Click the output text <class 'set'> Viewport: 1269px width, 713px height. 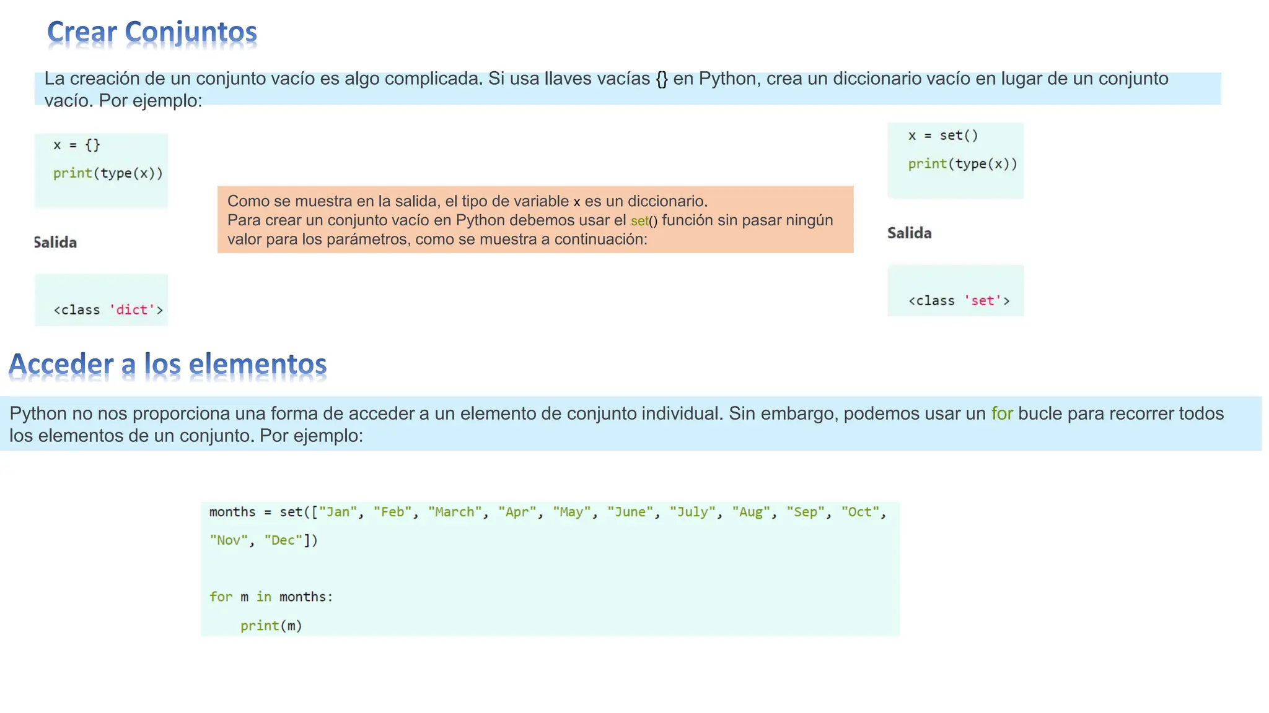[959, 301]
